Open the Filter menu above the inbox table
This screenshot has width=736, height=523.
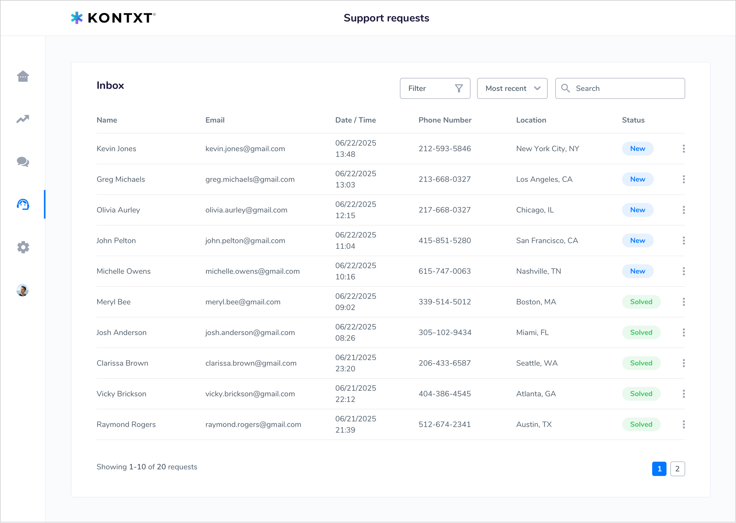point(435,88)
